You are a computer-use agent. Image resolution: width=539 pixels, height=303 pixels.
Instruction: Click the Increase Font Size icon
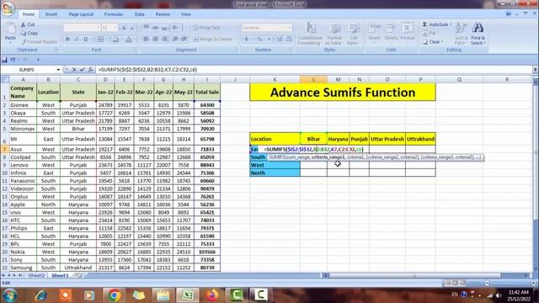[124, 28]
